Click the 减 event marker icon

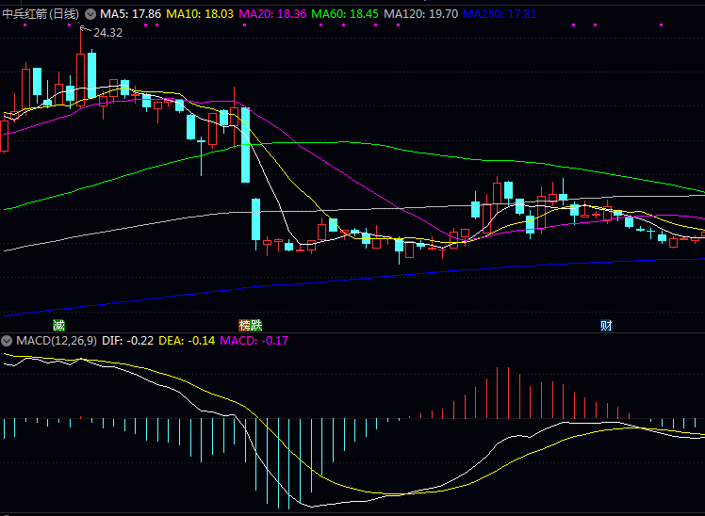58,325
